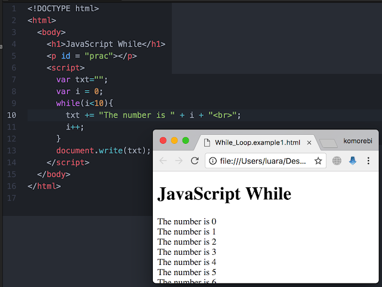Viewport: 382px width, 287px height.
Task: Click the blue download extension icon
Action: pos(353,161)
